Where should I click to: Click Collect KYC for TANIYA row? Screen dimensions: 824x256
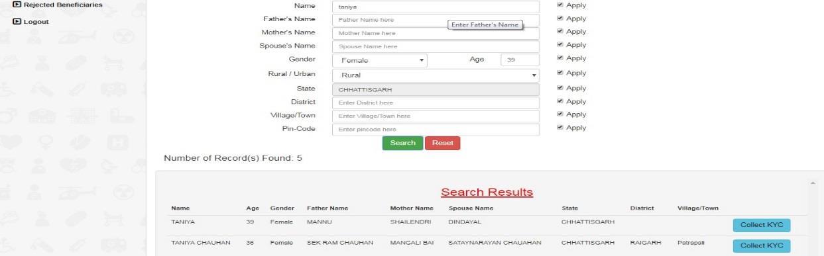[x=761, y=225]
